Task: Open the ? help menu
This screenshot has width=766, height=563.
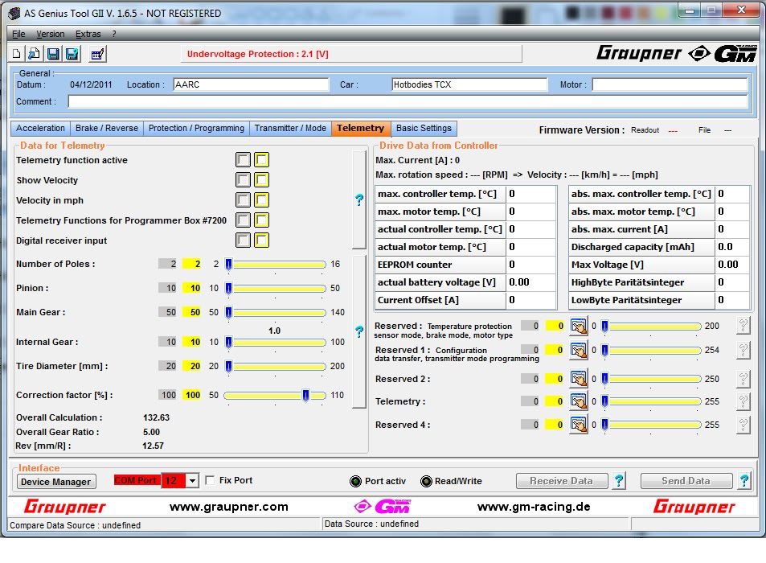Action: point(114,34)
